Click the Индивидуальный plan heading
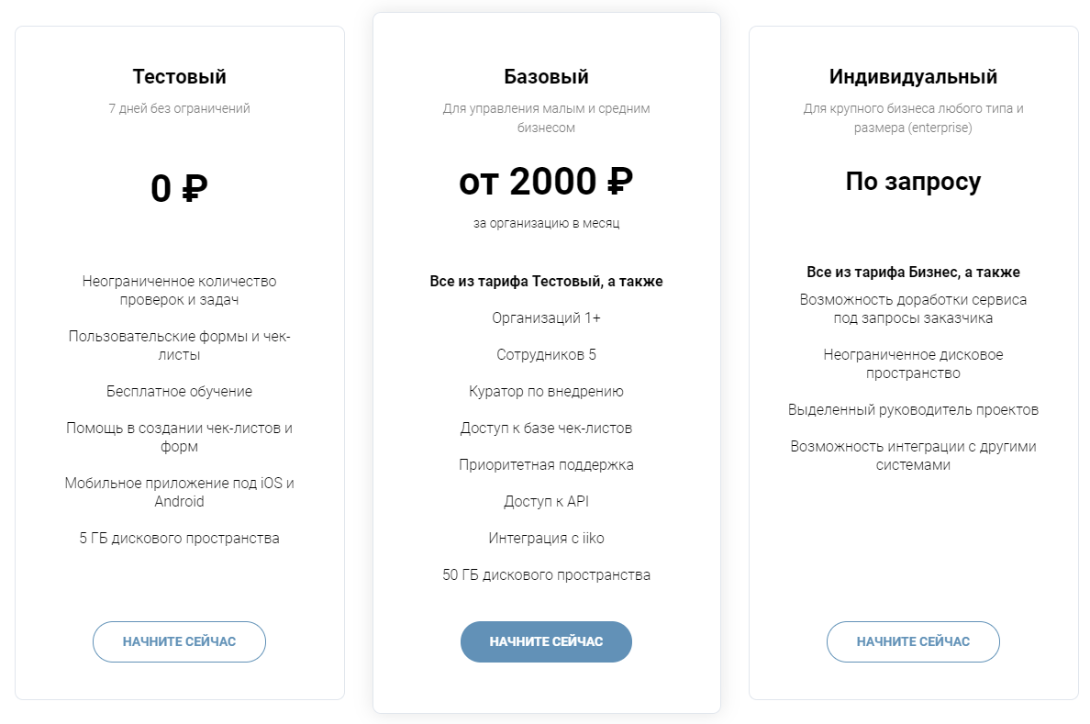The image size is (1090, 724). pyautogui.click(x=913, y=76)
